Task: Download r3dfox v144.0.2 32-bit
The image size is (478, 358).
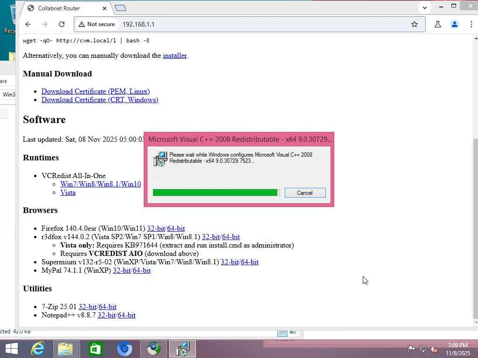Action: click(x=211, y=237)
